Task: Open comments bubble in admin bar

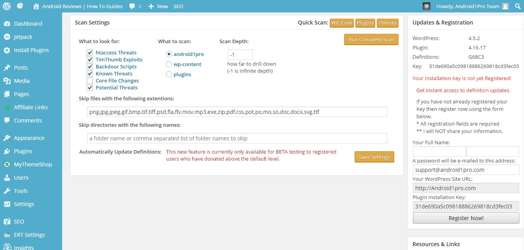Action: [132, 6]
